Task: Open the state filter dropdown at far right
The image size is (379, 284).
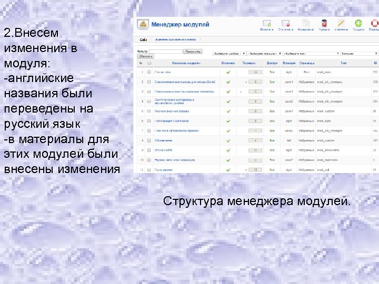Action: (359, 53)
